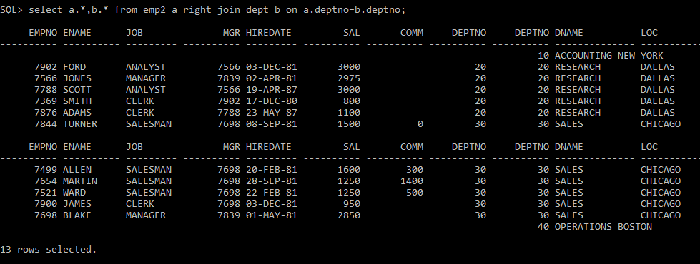Click the BOSTON location
This screenshot has height=264, width=700.
tap(635, 227)
